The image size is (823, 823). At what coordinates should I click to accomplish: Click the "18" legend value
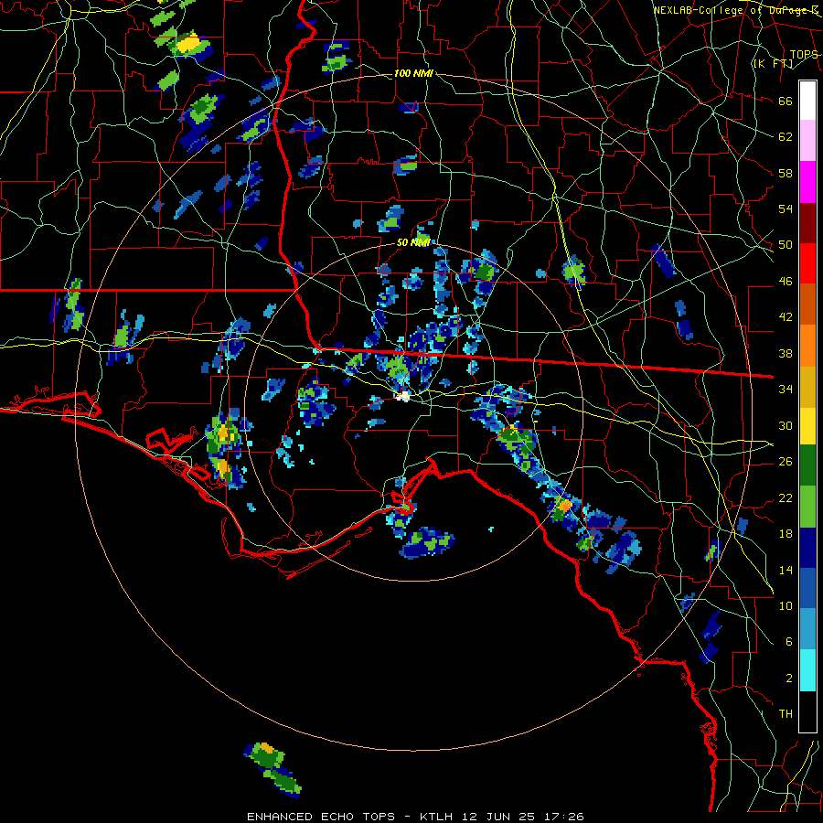[x=786, y=534]
